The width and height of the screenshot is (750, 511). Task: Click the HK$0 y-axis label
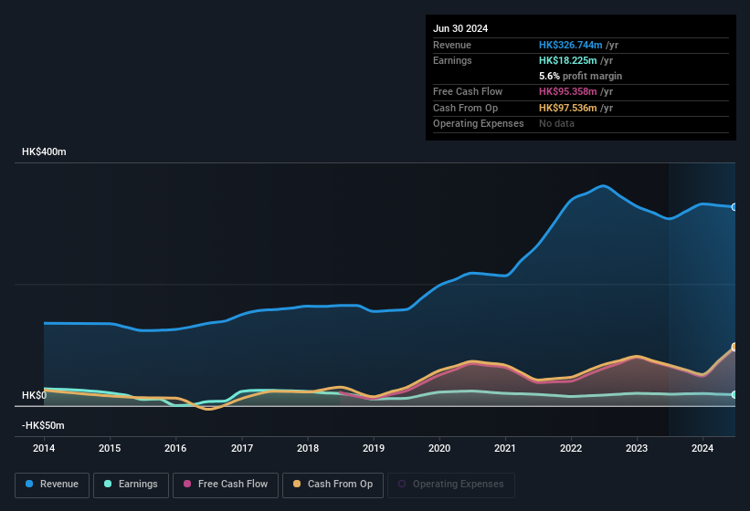click(35, 395)
